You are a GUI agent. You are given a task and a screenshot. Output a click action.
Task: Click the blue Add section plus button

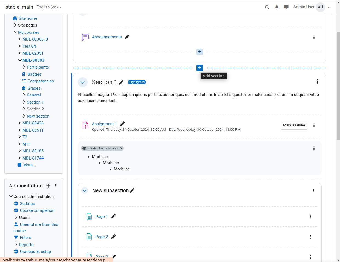pyautogui.click(x=200, y=68)
